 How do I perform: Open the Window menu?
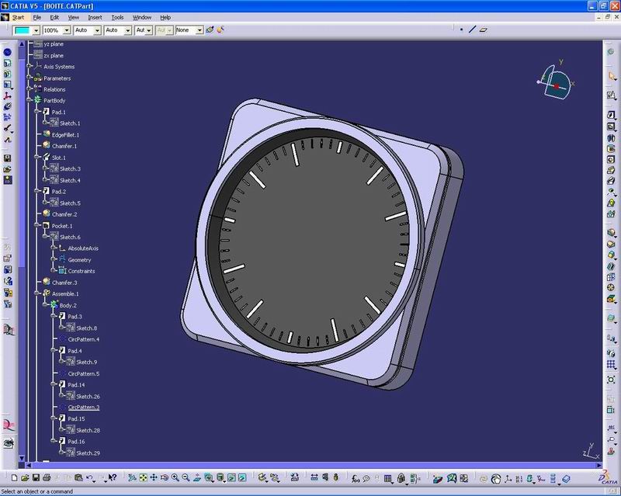click(142, 17)
